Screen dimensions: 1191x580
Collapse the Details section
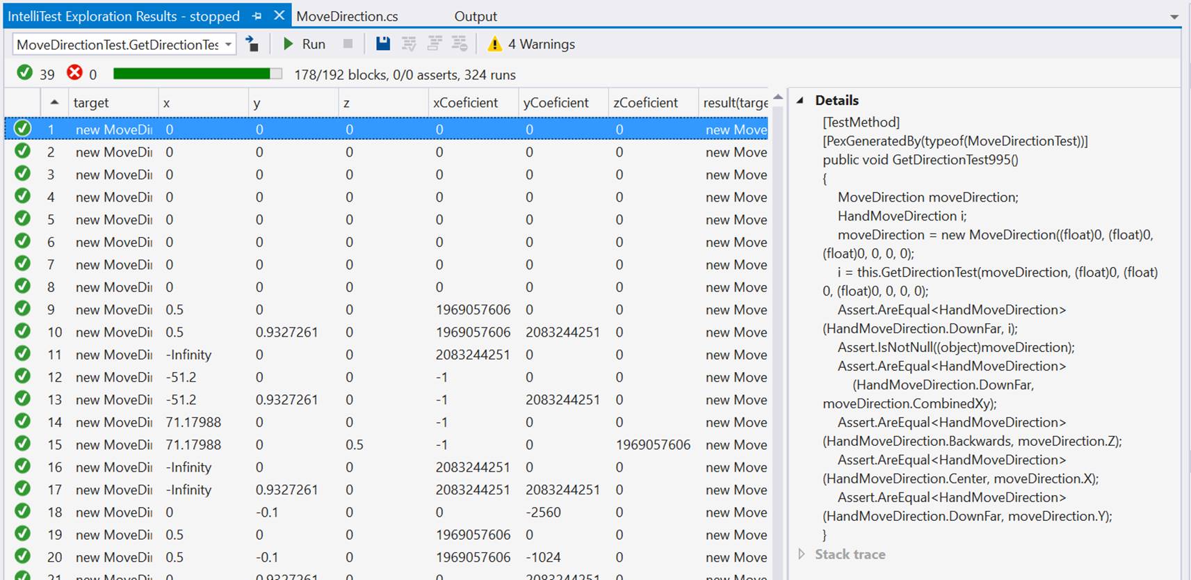tap(800, 100)
